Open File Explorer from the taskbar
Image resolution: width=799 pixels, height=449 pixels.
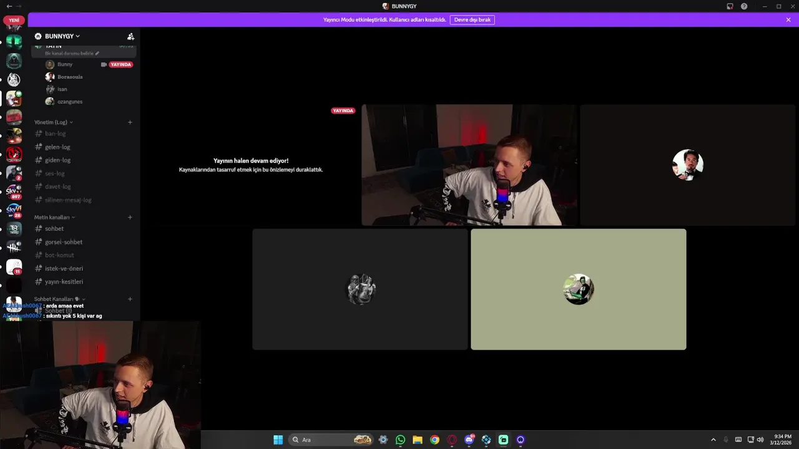[x=418, y=440]
